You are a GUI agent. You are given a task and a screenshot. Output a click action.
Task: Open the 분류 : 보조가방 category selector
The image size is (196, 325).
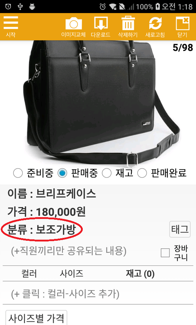coord(42,229)
